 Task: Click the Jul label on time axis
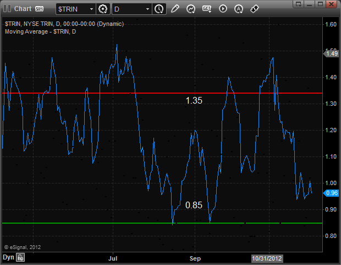pyautogui.click(x=113, y=258)
